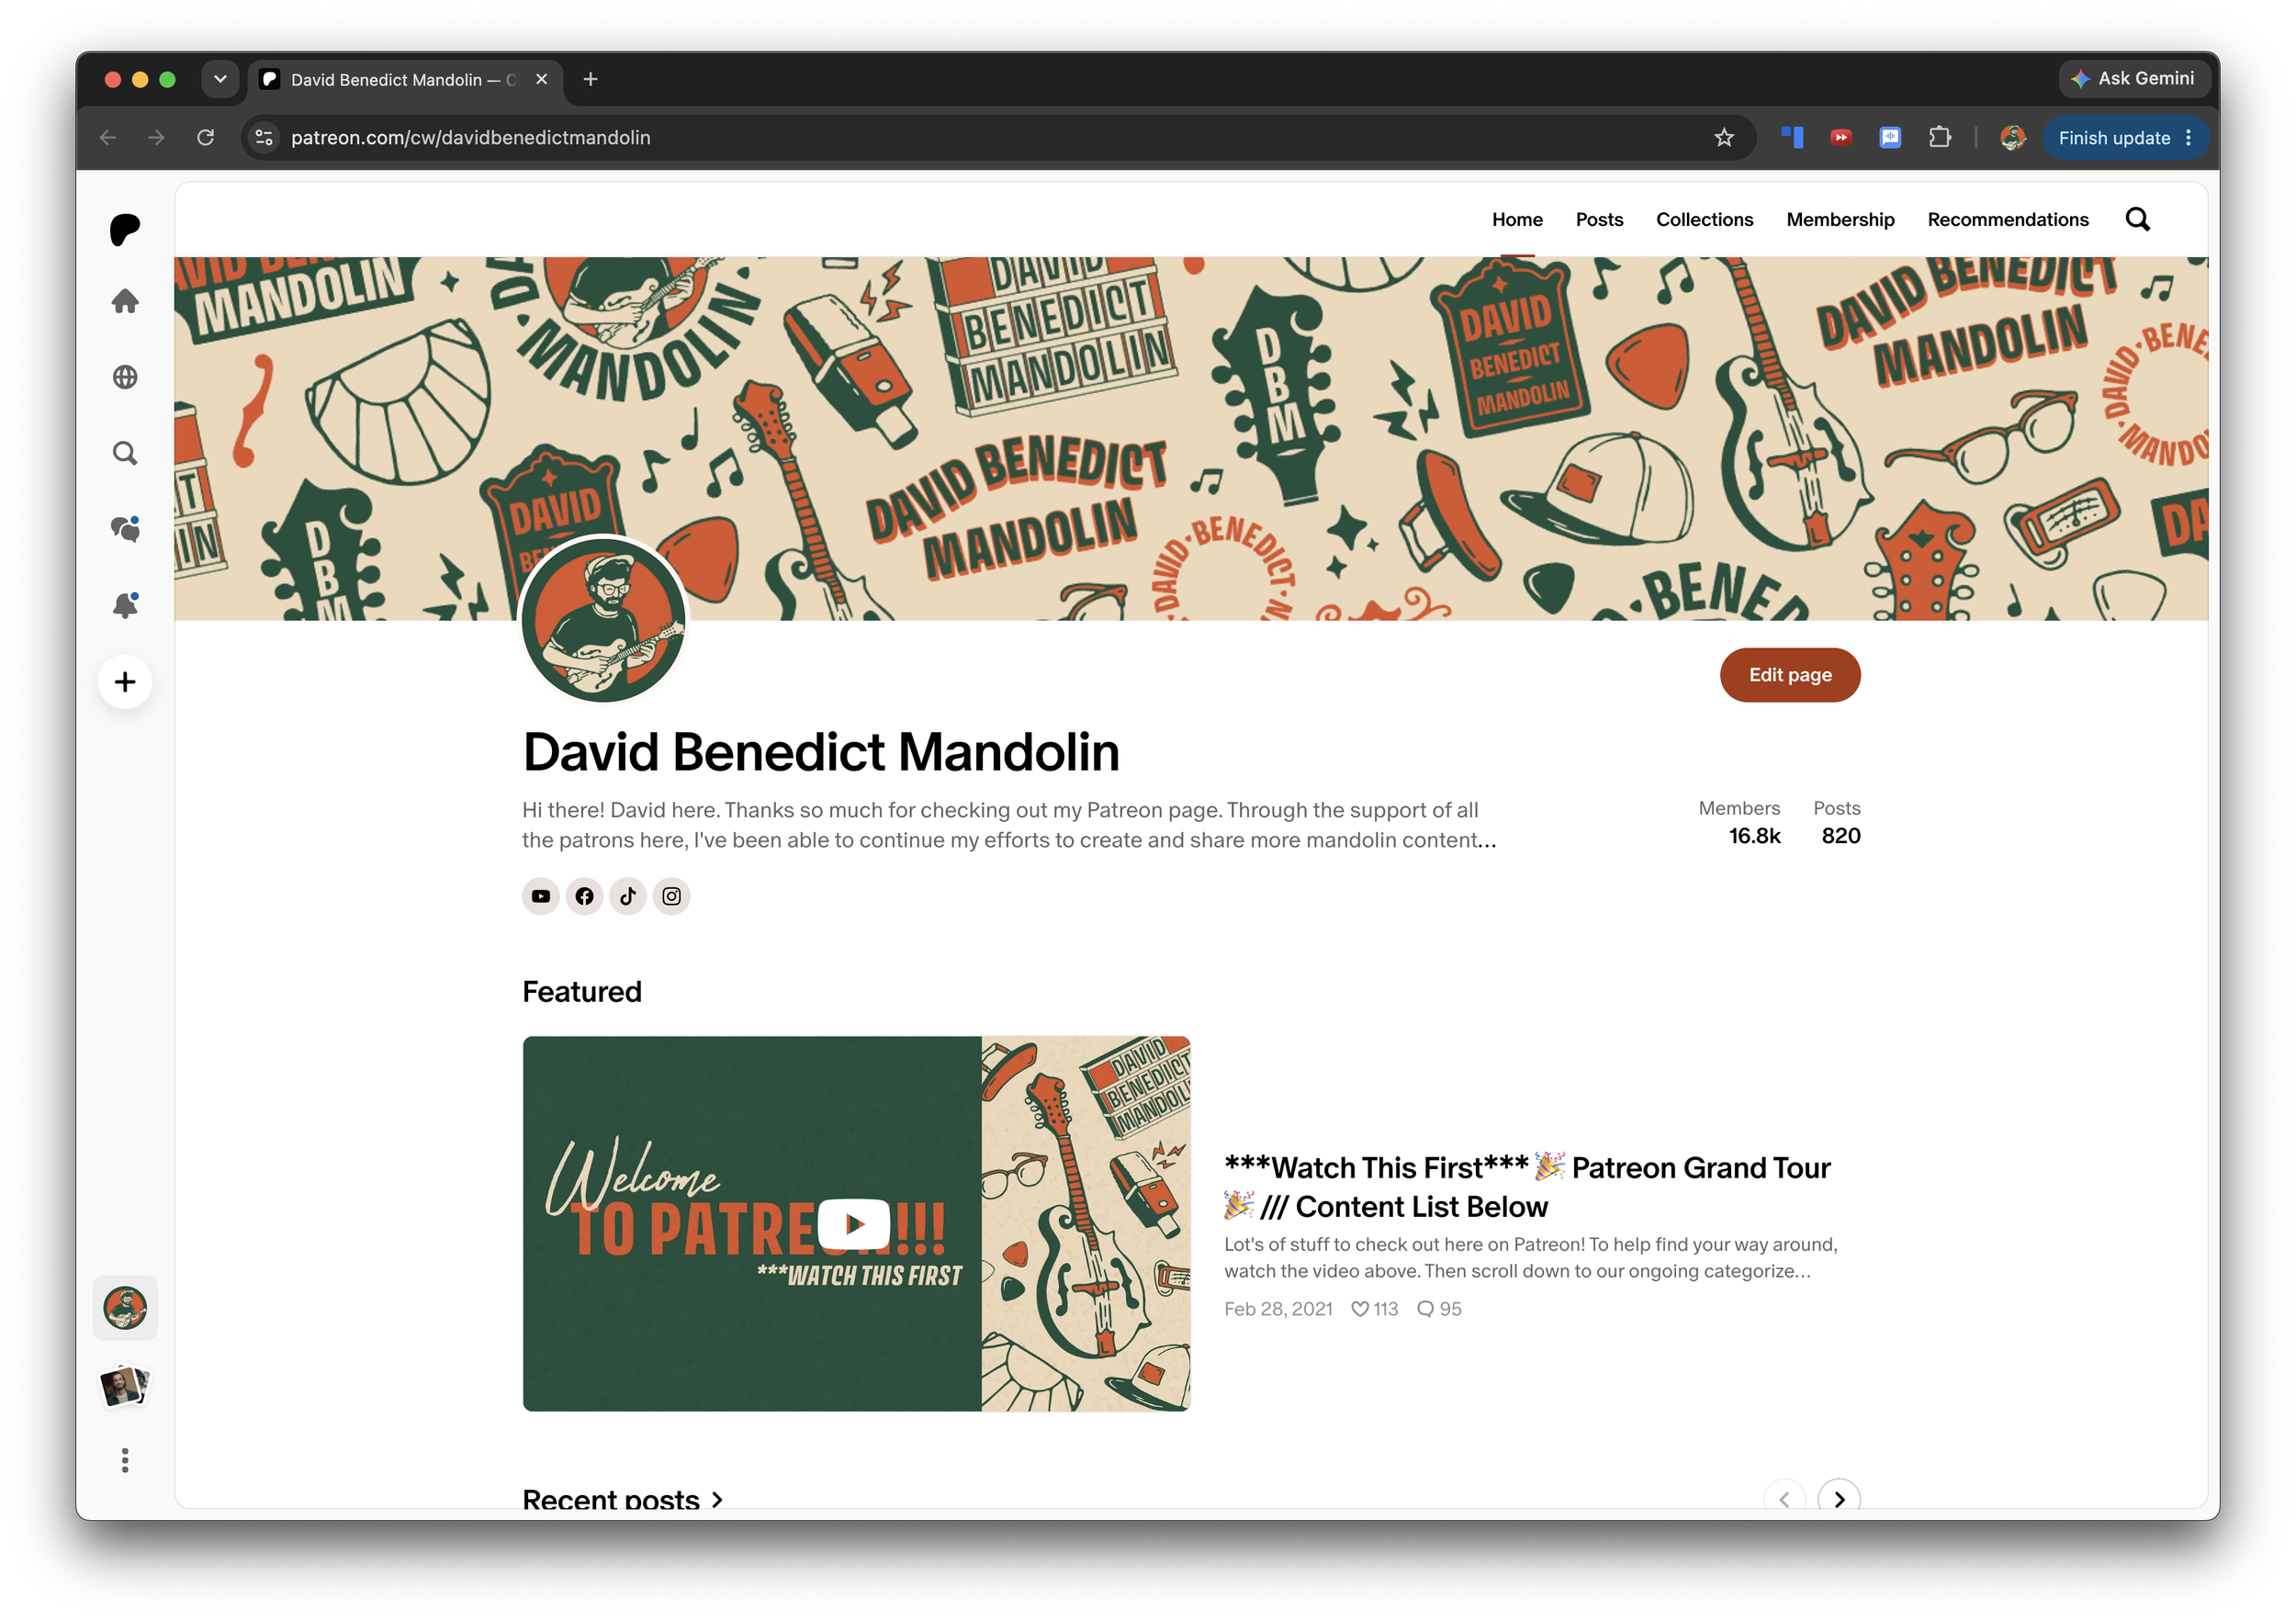Open the 95 comments on the featured post

tap(1440, 1309)
